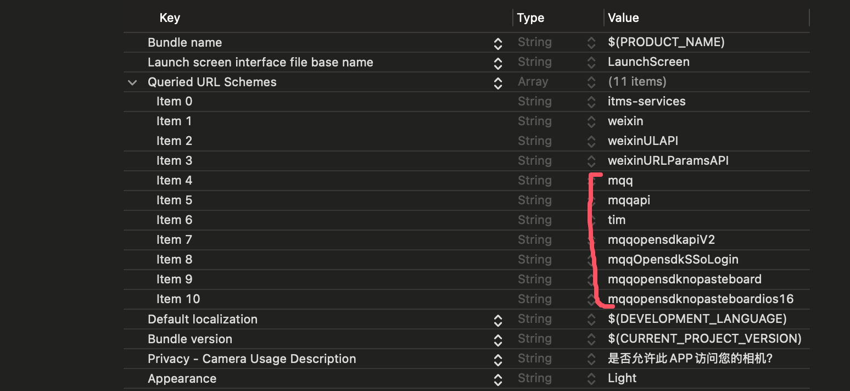This screenshot has width=850, height=391.
Task: Open key stepper for Camera Usage Description
Action: coord(497,360)
